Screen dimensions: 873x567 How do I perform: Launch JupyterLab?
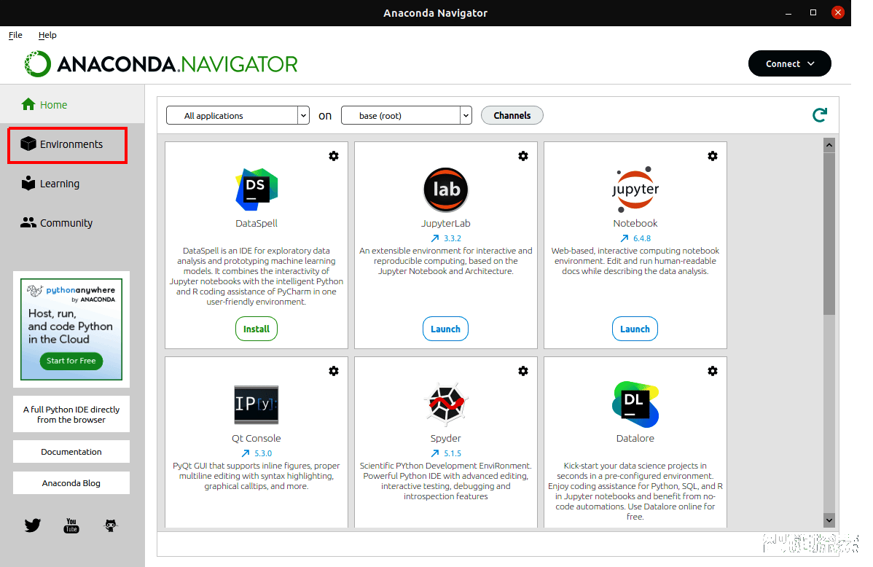(x=445, y=329)
